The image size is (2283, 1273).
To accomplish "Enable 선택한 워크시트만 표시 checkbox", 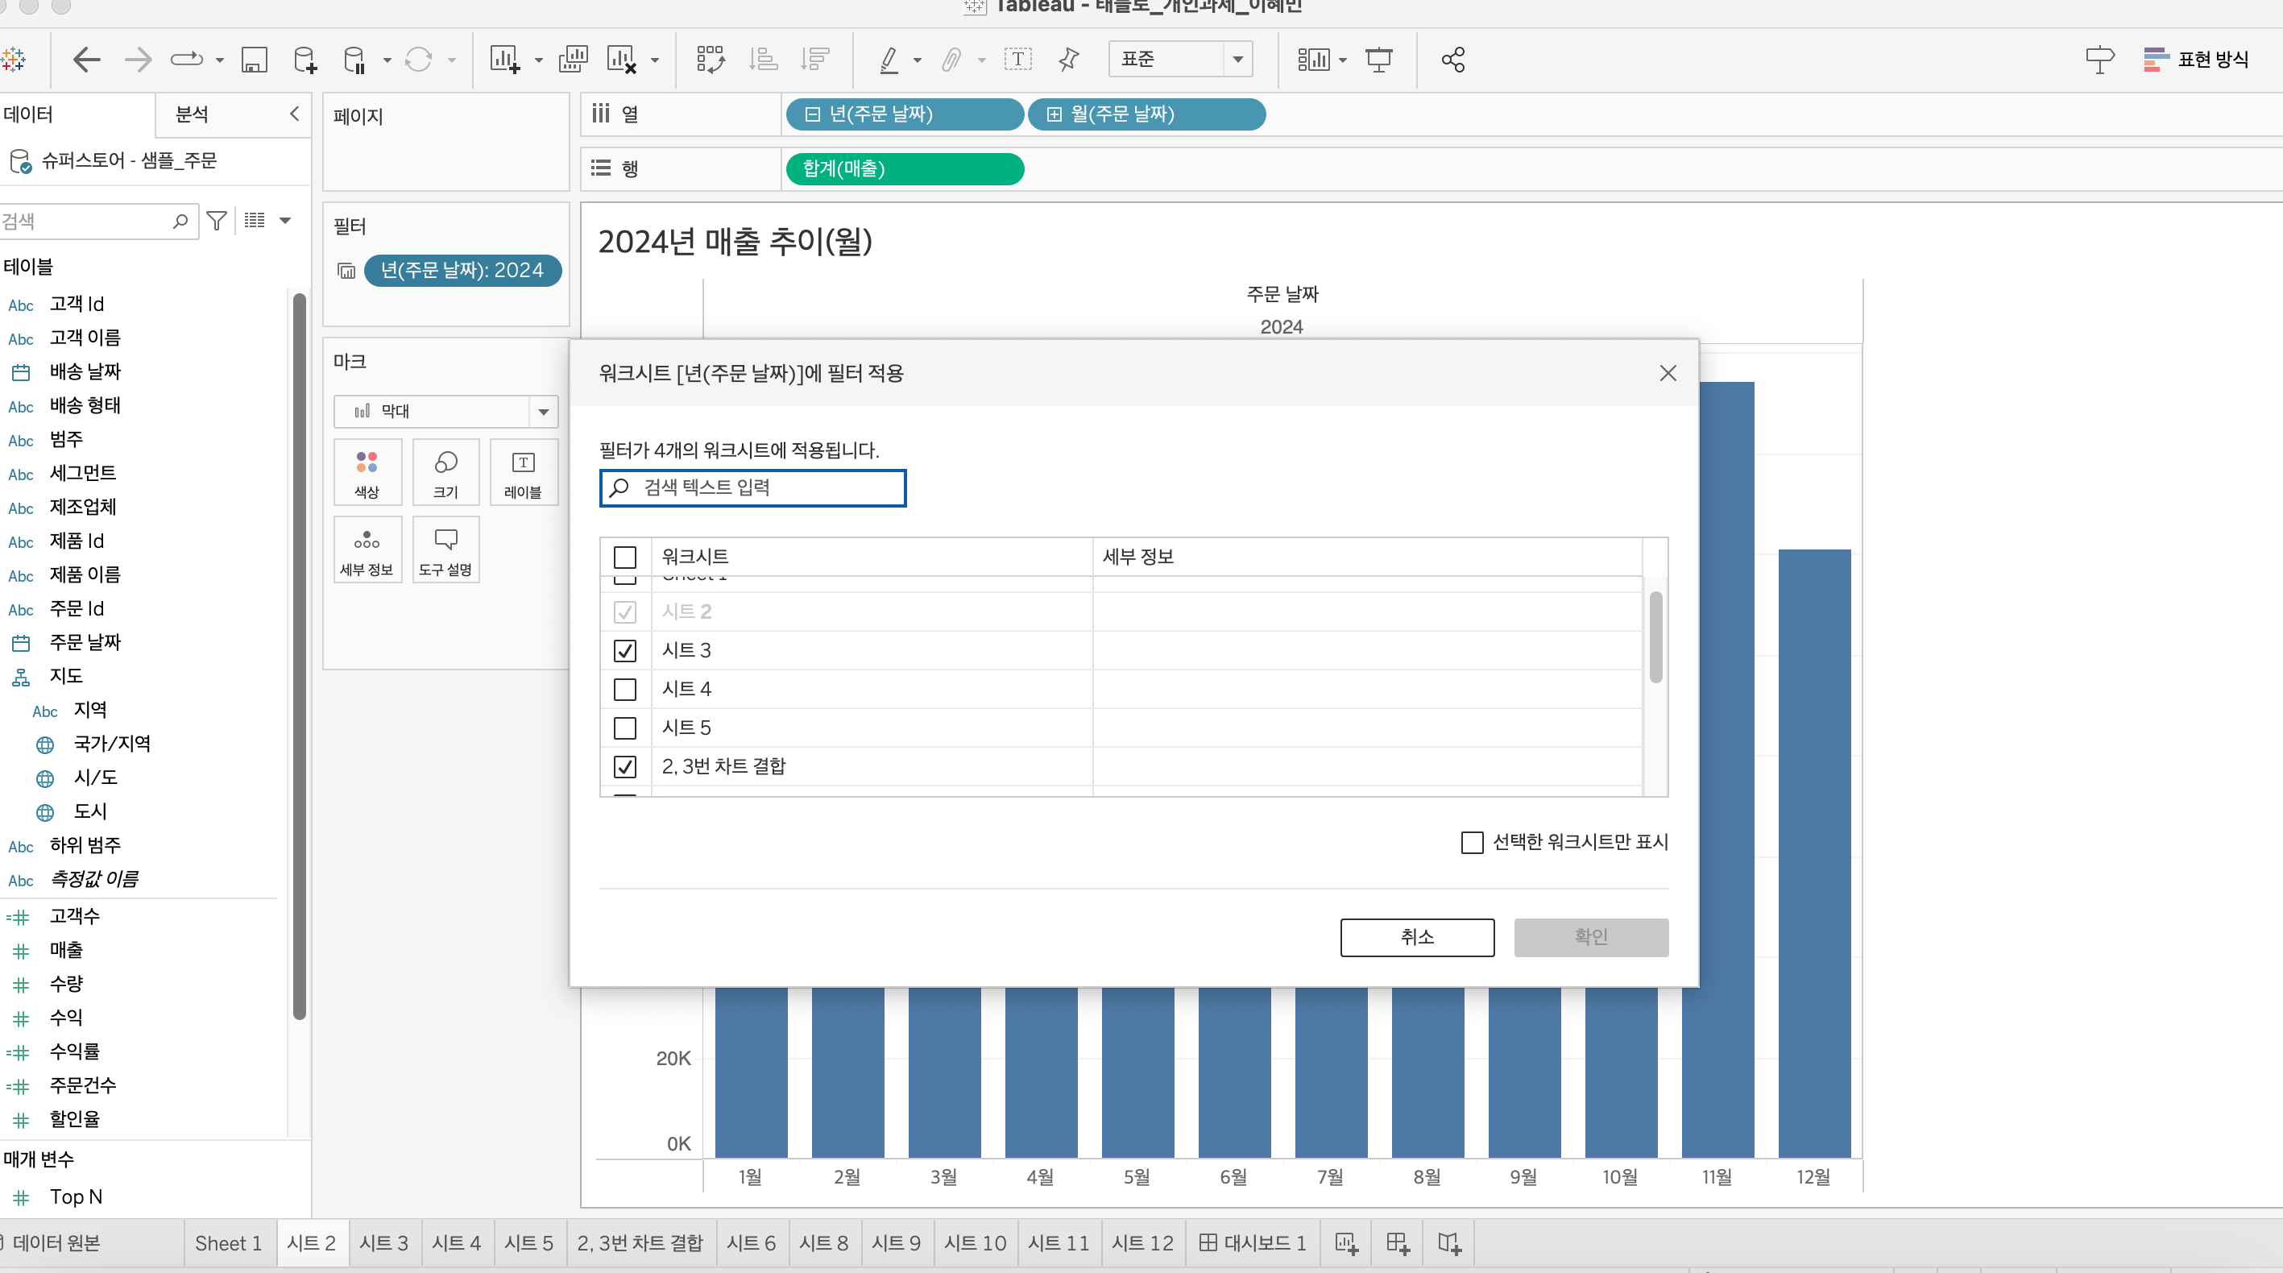I will [1472, 842].
